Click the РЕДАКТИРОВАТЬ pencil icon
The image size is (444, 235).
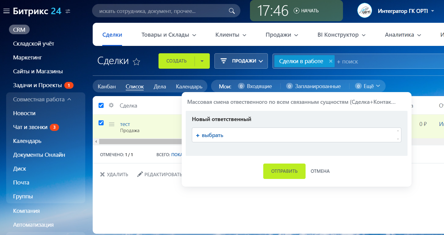(140, 174)
